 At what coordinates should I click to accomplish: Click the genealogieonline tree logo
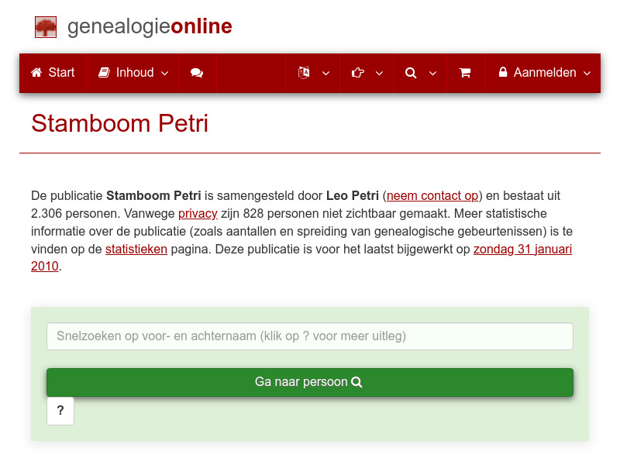tap(46, 26)
